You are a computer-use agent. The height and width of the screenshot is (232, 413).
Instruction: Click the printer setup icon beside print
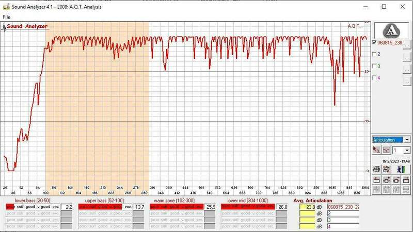point(386,169)
